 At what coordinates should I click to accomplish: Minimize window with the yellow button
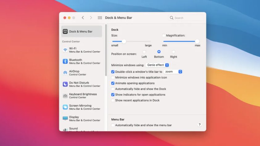69,18
